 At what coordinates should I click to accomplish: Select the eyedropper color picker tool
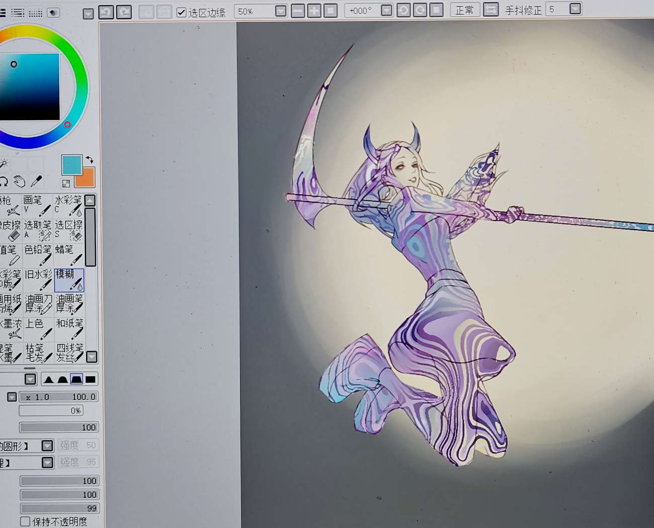(36, 181)
